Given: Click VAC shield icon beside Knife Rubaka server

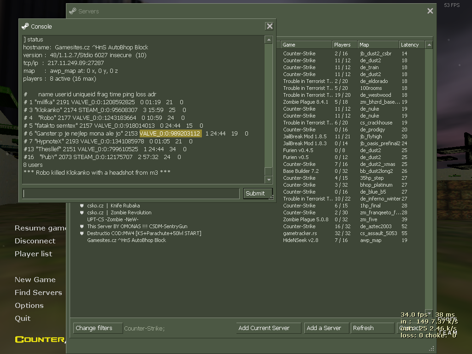Looking at the screenshot, I should point(82,206).
